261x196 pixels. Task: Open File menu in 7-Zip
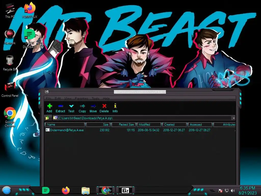click(48, 99)
